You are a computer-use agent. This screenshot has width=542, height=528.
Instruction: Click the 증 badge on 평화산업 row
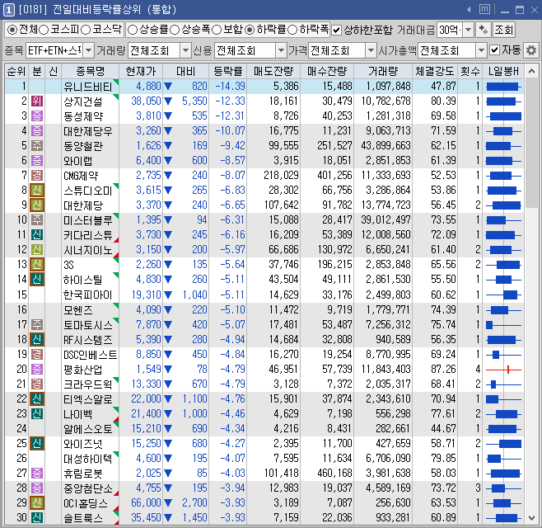(x=37, y=369)
